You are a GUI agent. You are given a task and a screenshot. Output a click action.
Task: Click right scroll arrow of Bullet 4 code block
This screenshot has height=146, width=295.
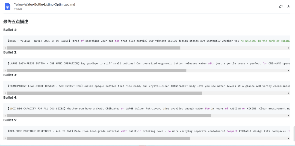click(288, 116)
